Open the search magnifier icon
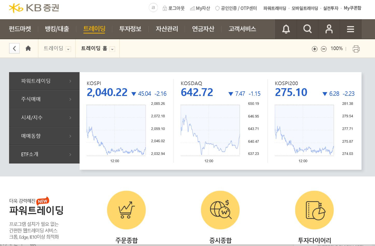 tap(308, 29)
